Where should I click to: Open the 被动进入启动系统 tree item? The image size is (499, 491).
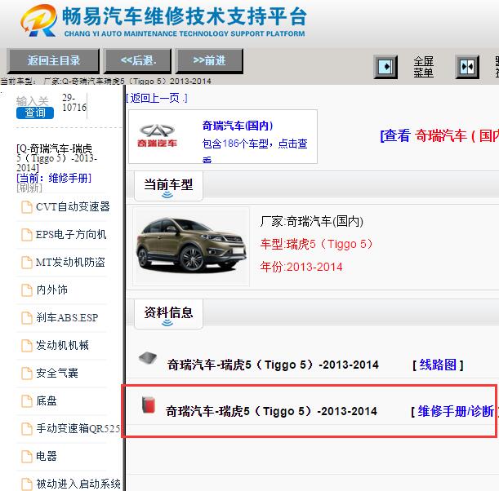coord(78,484)
